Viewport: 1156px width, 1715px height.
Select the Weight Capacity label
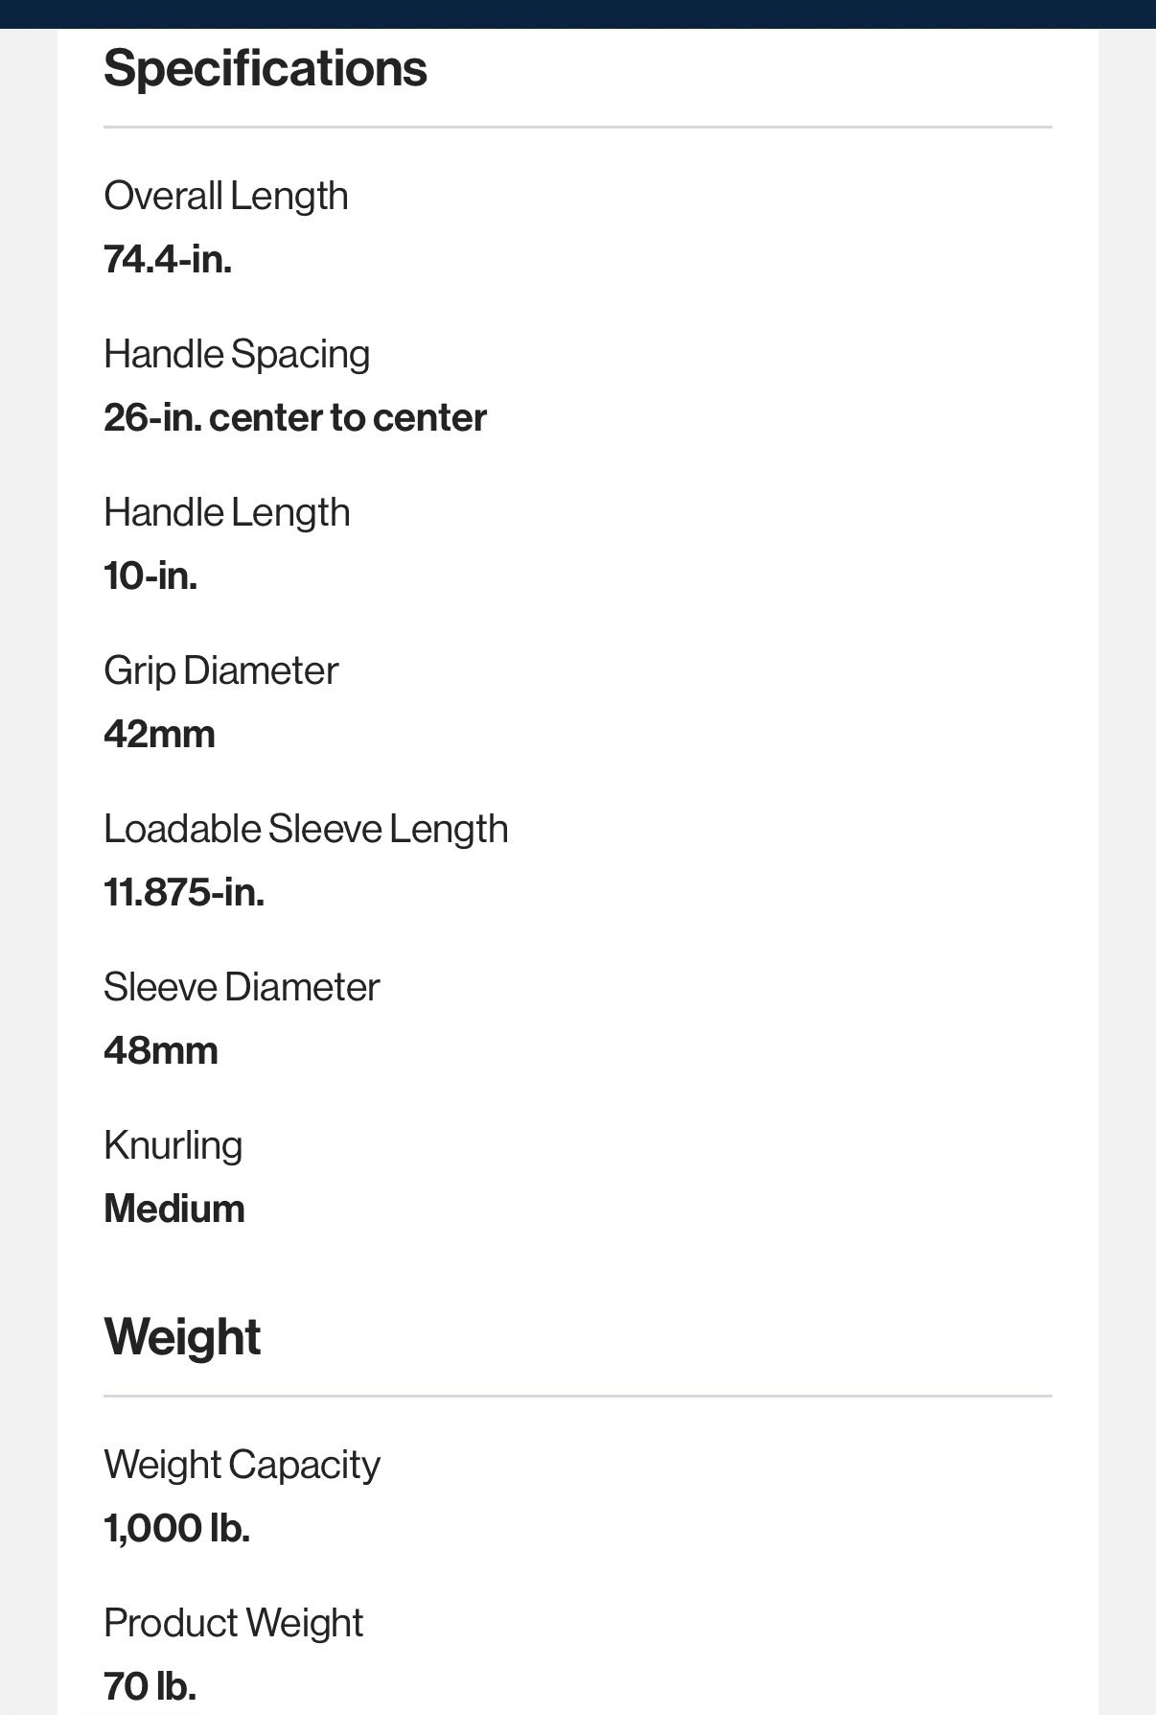click(x=242, y=1465)
